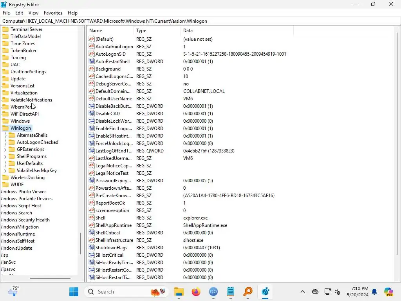Select the AlternateShells folder icon

click(12, 135)
